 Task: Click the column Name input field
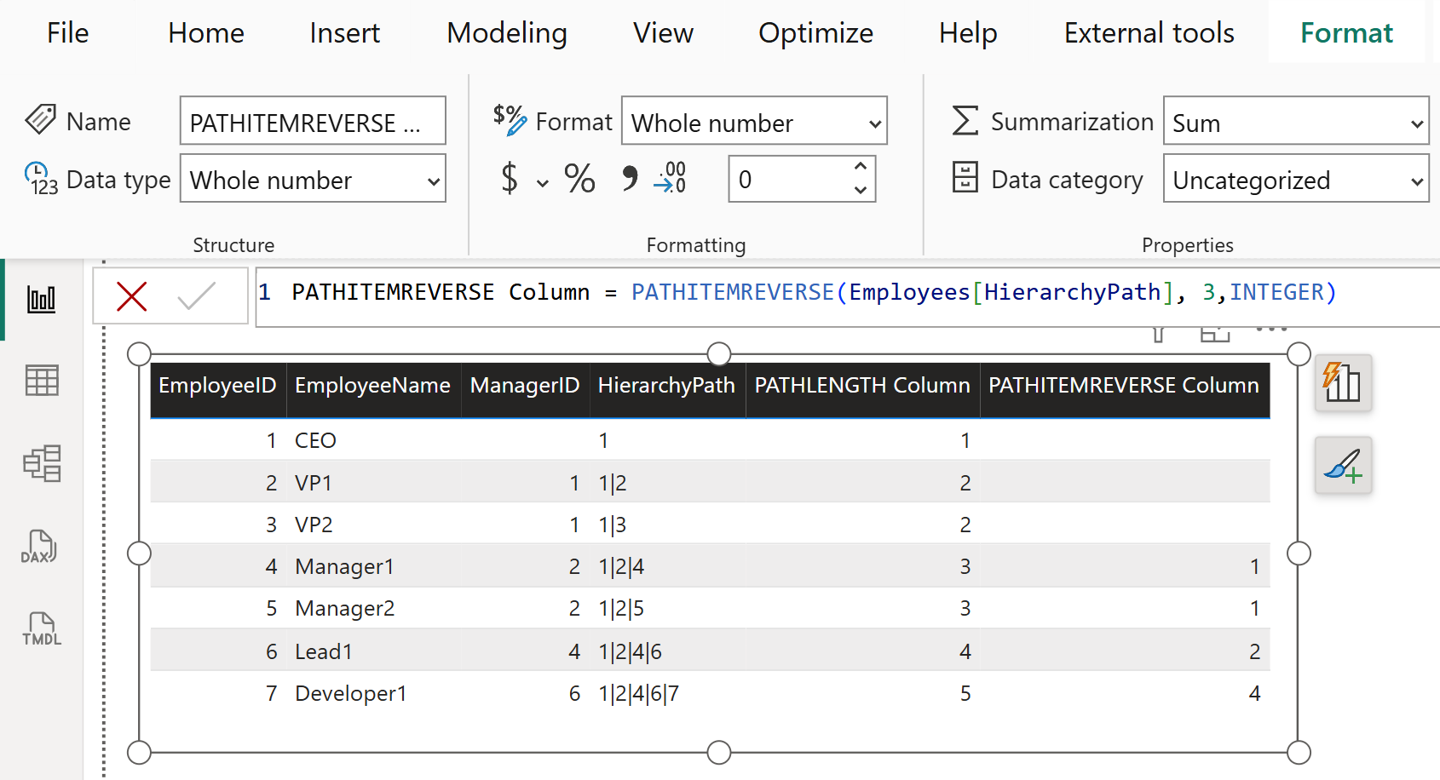(x=313, y=123)
